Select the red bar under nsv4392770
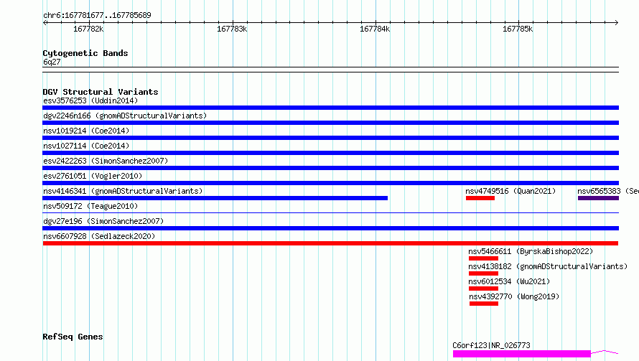The image size is (639, 361). [484, 304]
